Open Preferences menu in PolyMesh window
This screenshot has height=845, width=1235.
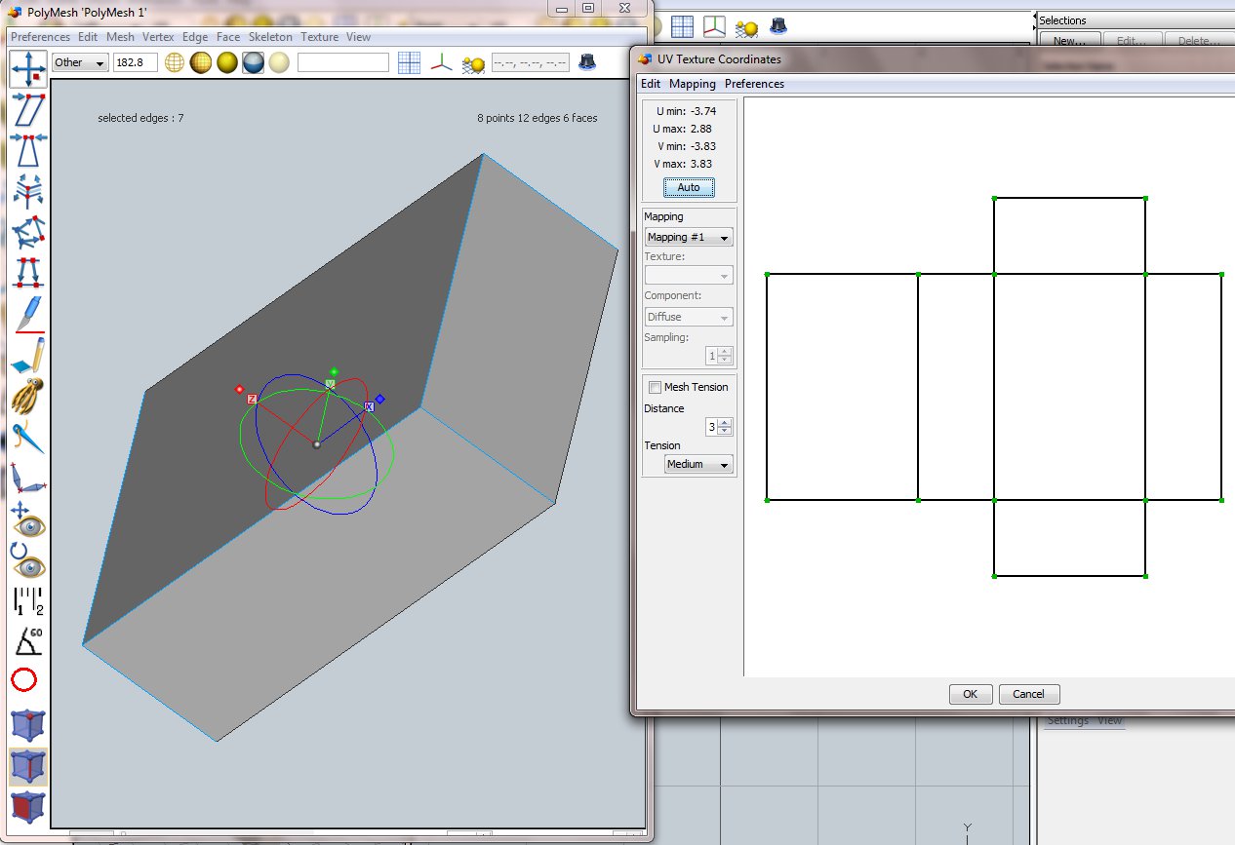point(40,37)
